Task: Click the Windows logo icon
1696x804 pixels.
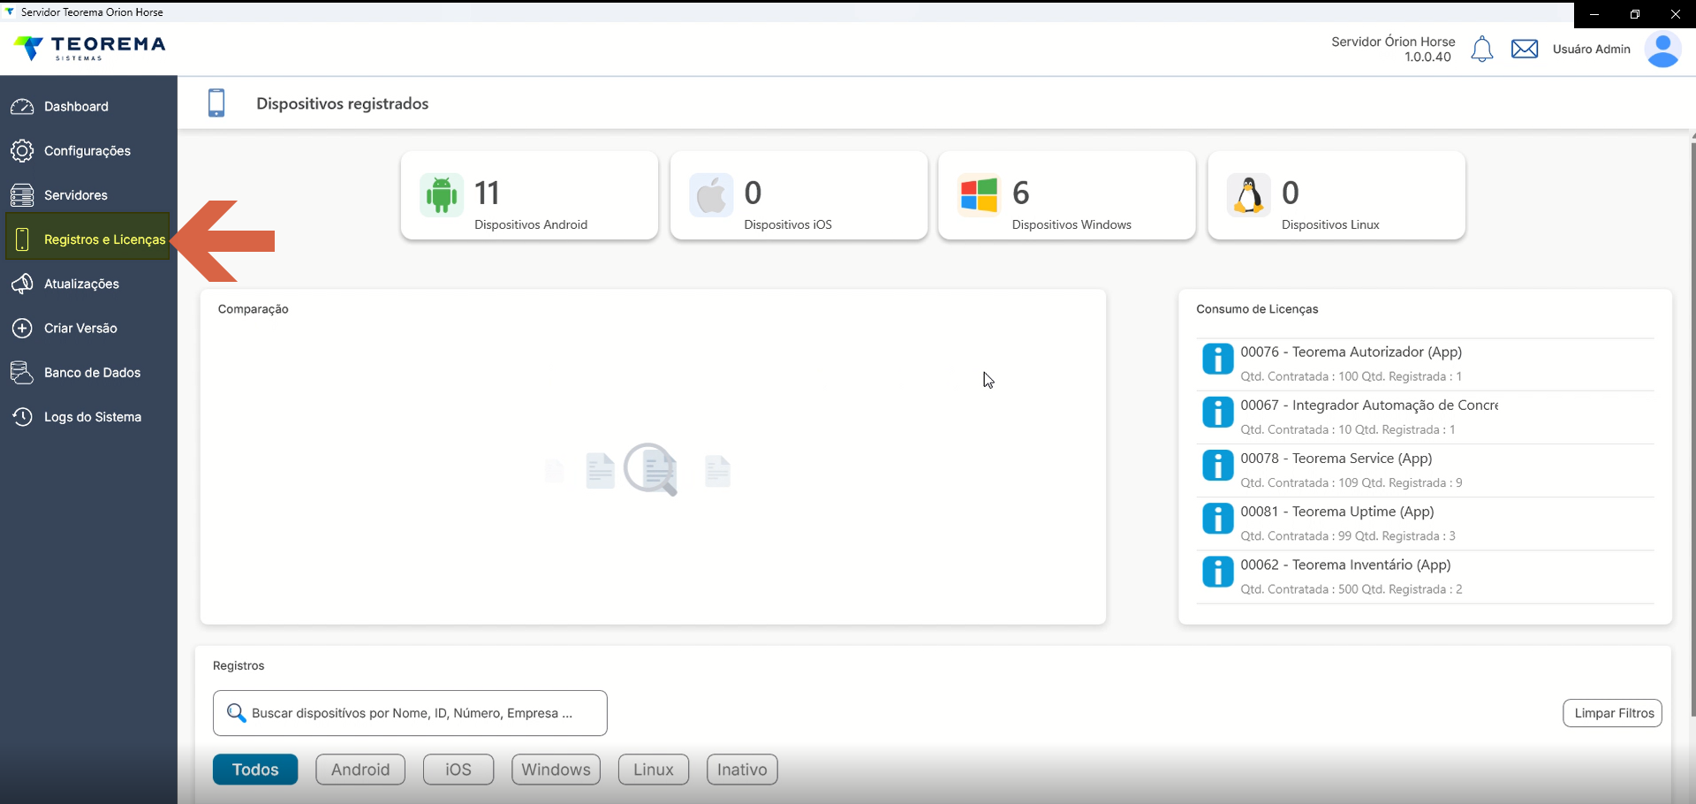Action: tap(979, 194)
